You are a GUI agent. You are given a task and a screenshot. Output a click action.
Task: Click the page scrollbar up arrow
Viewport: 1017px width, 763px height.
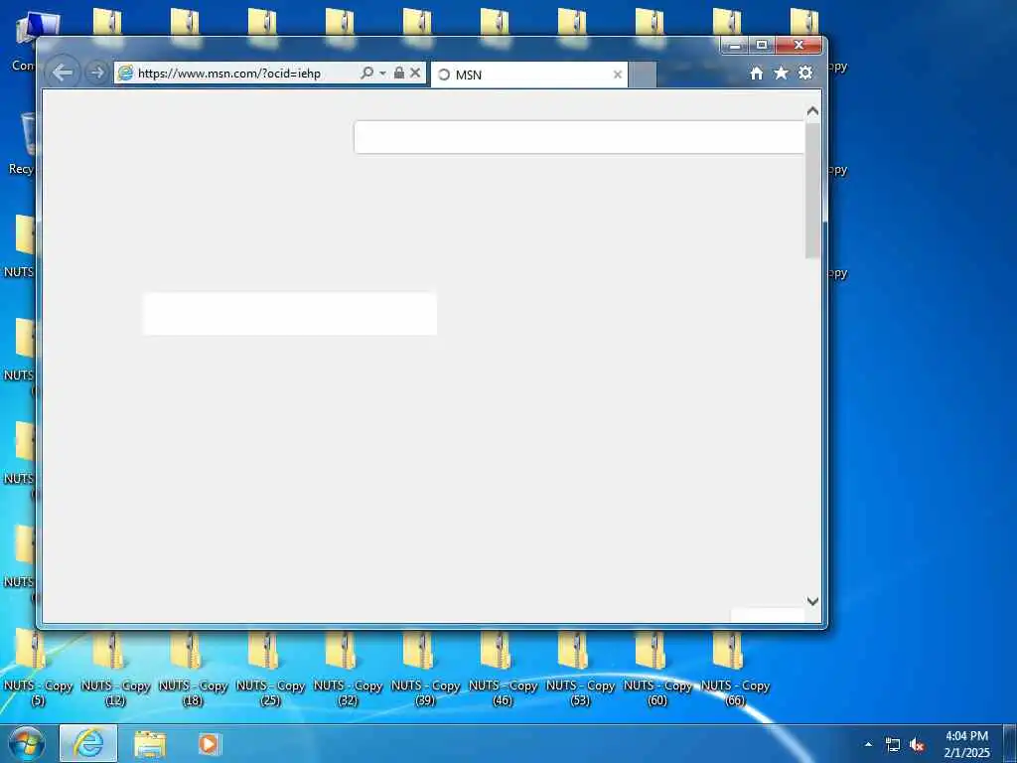tap(812, 111)
